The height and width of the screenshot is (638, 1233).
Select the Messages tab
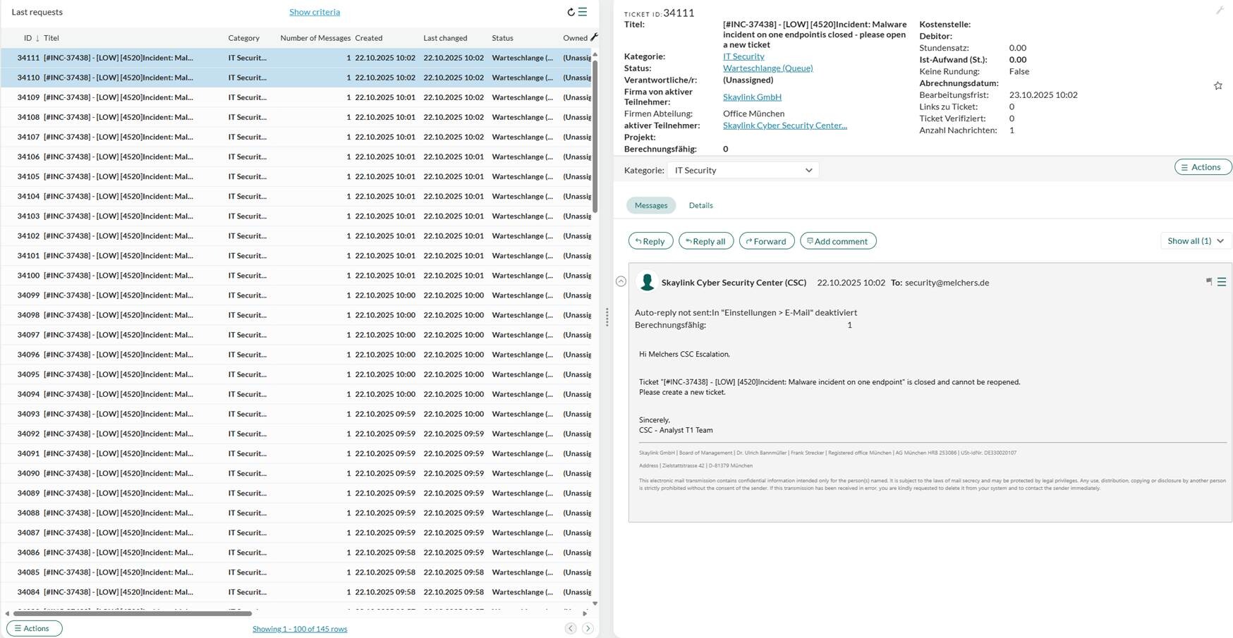click(x=650, y=205)
